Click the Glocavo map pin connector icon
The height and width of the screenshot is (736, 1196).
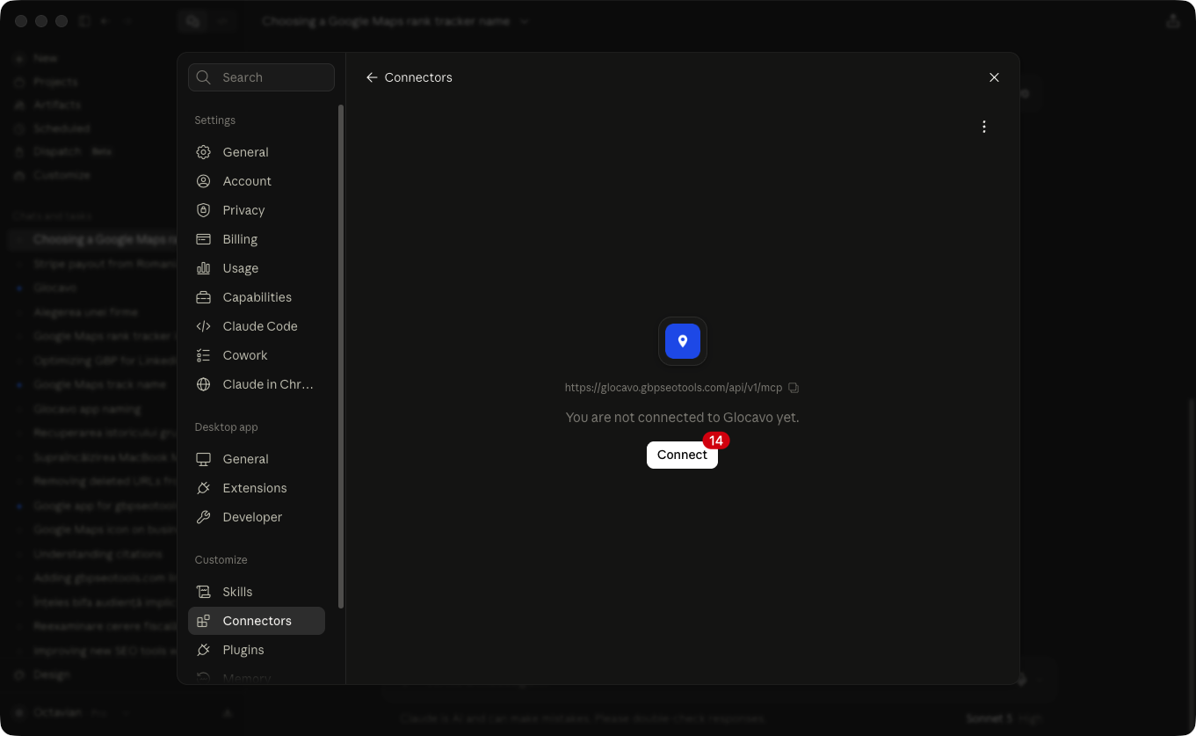coord(683,341)
